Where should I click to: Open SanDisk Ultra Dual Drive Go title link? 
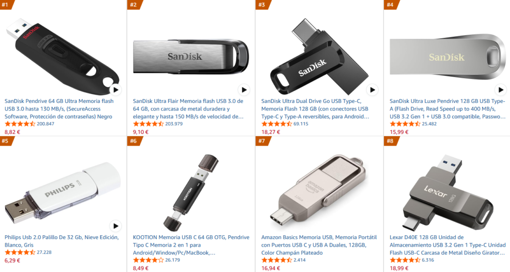(x=315, y=109)
